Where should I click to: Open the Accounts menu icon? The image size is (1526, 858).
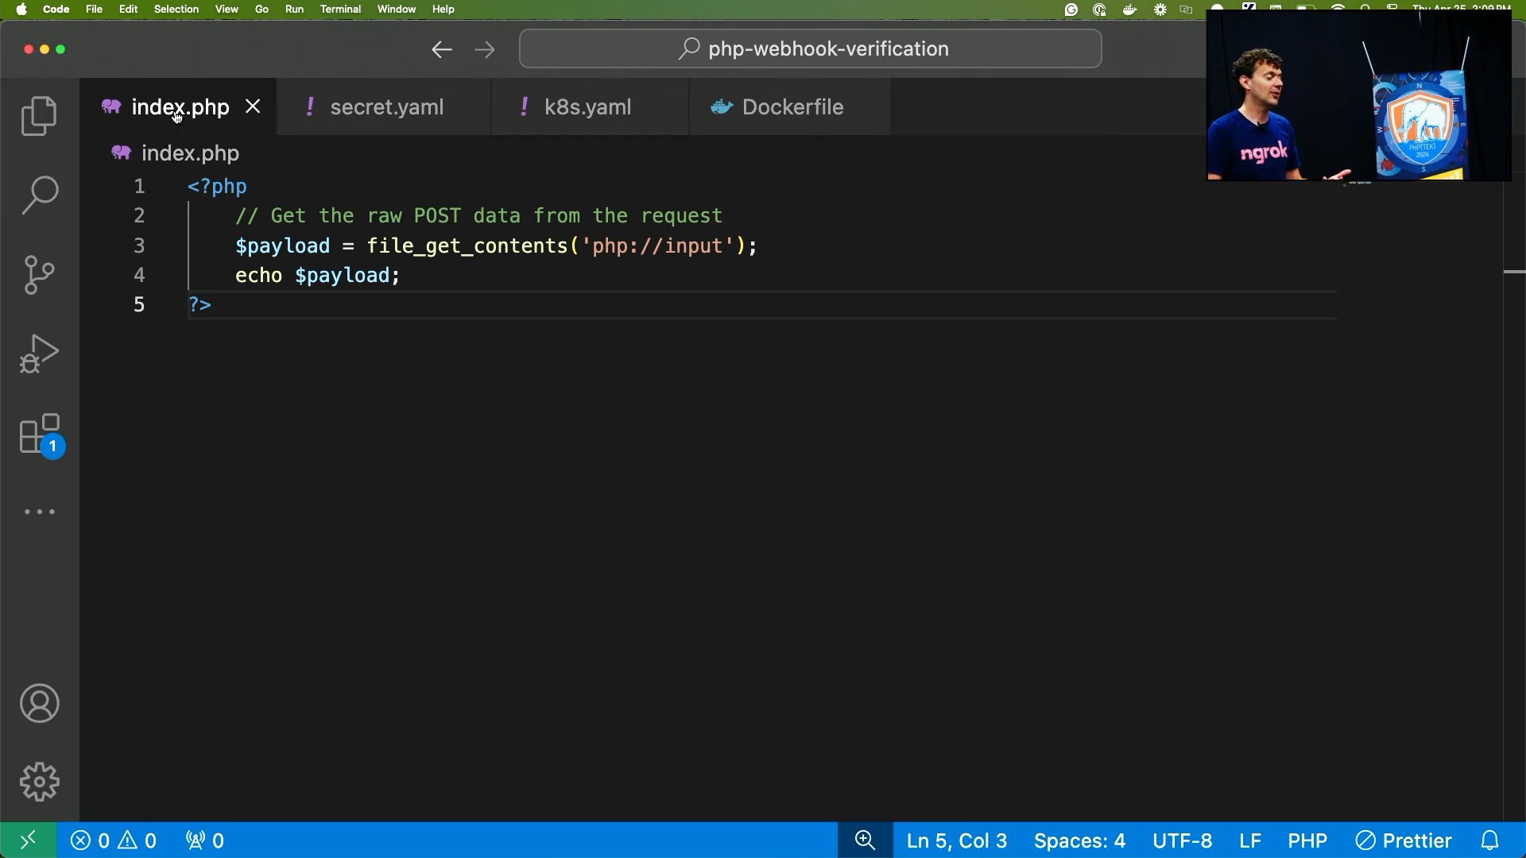[39, 704]
